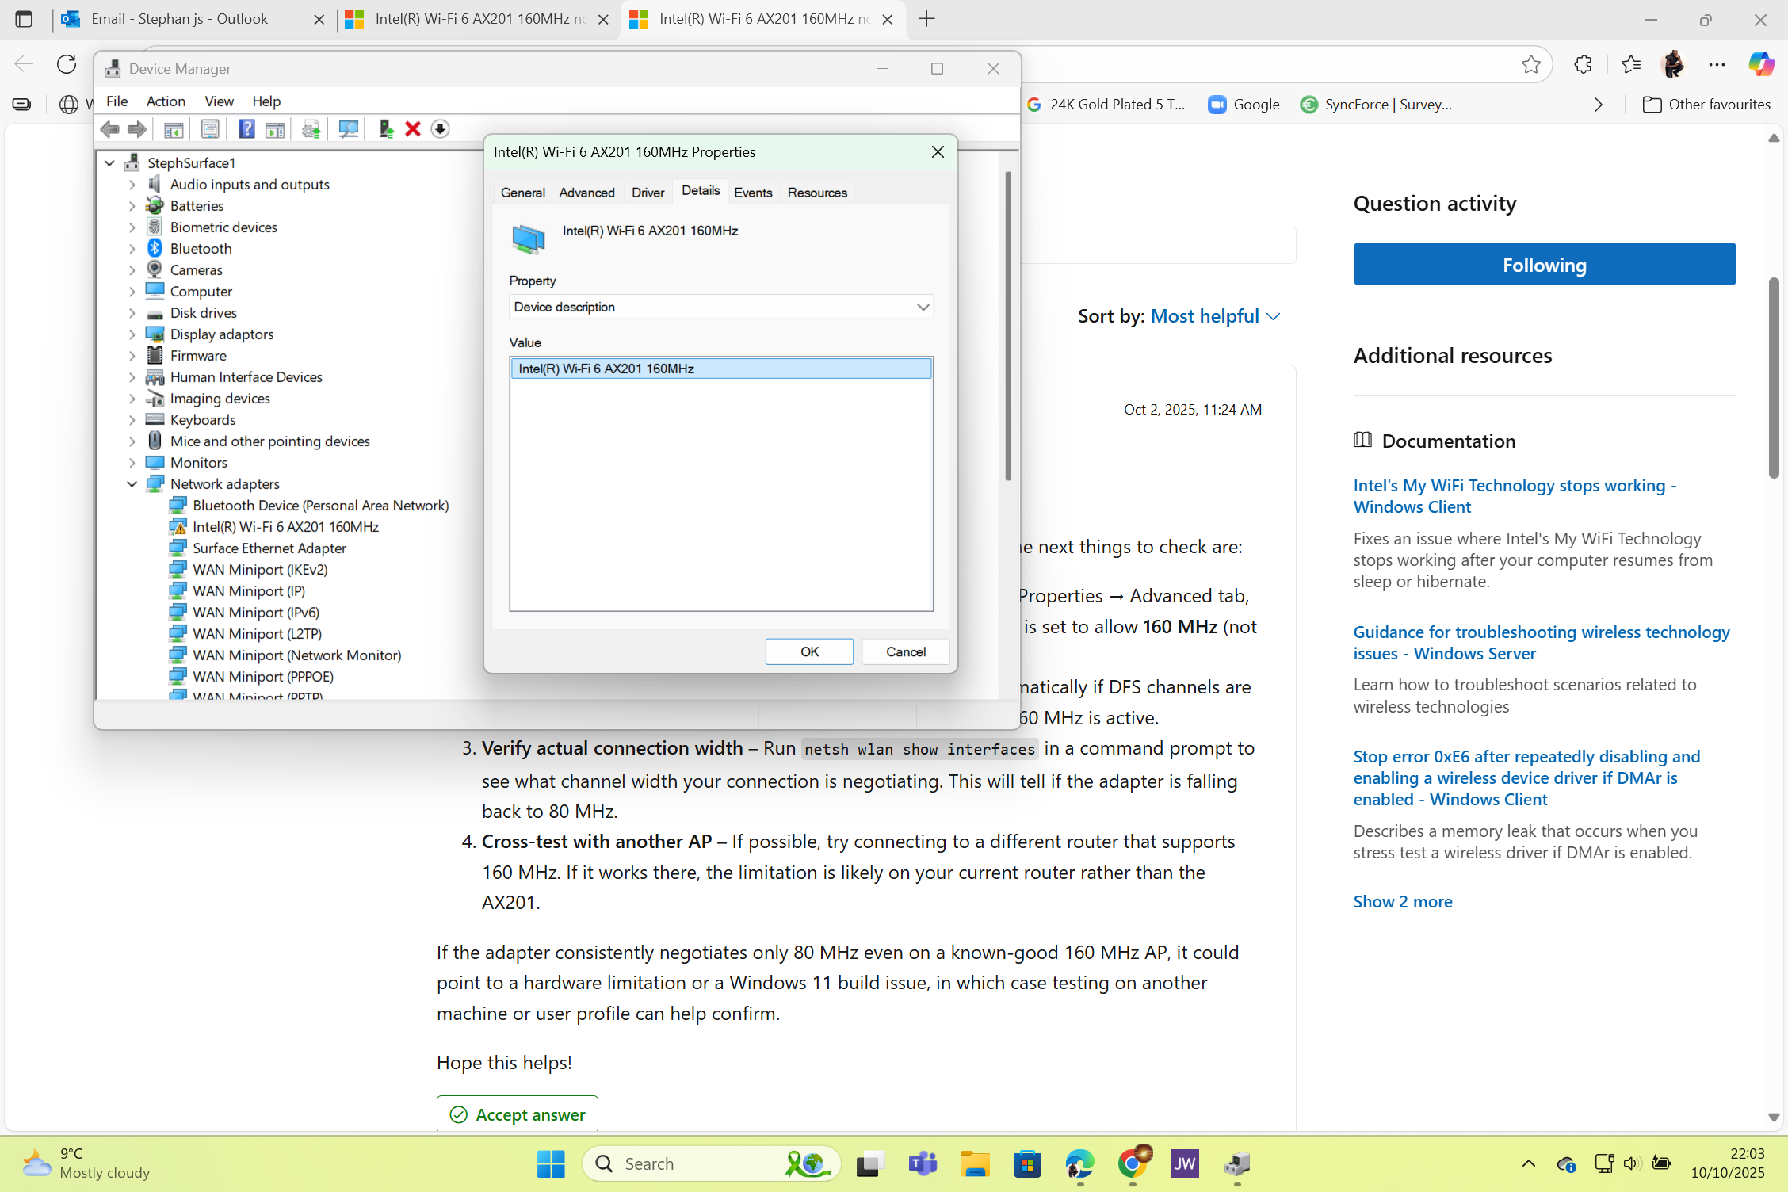Collapse the StephSurface1 root node
The image size is (1788, 1192).
click(x=109, y=163)
